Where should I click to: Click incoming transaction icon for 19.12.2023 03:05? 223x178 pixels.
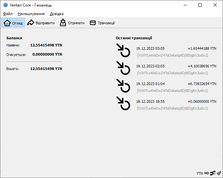tap(123, 50)
